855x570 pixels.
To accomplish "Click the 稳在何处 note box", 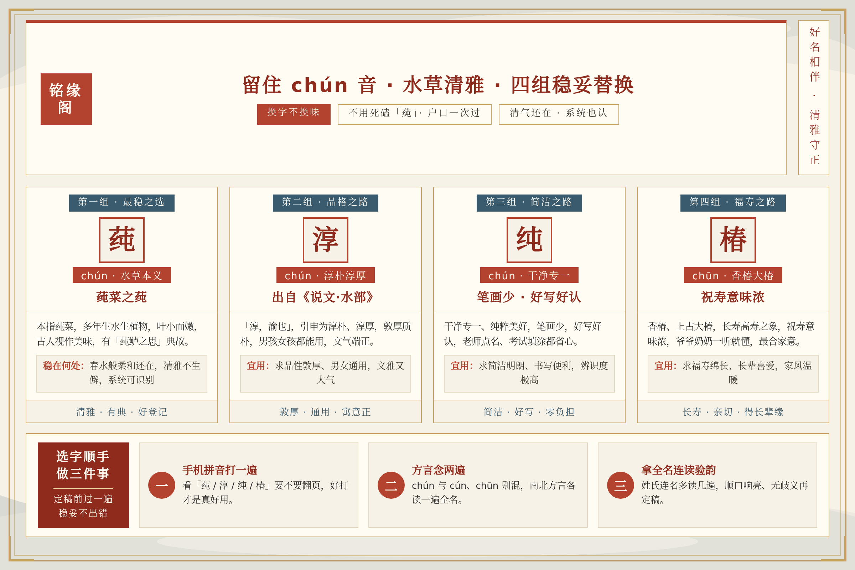I will pos(122,374).
